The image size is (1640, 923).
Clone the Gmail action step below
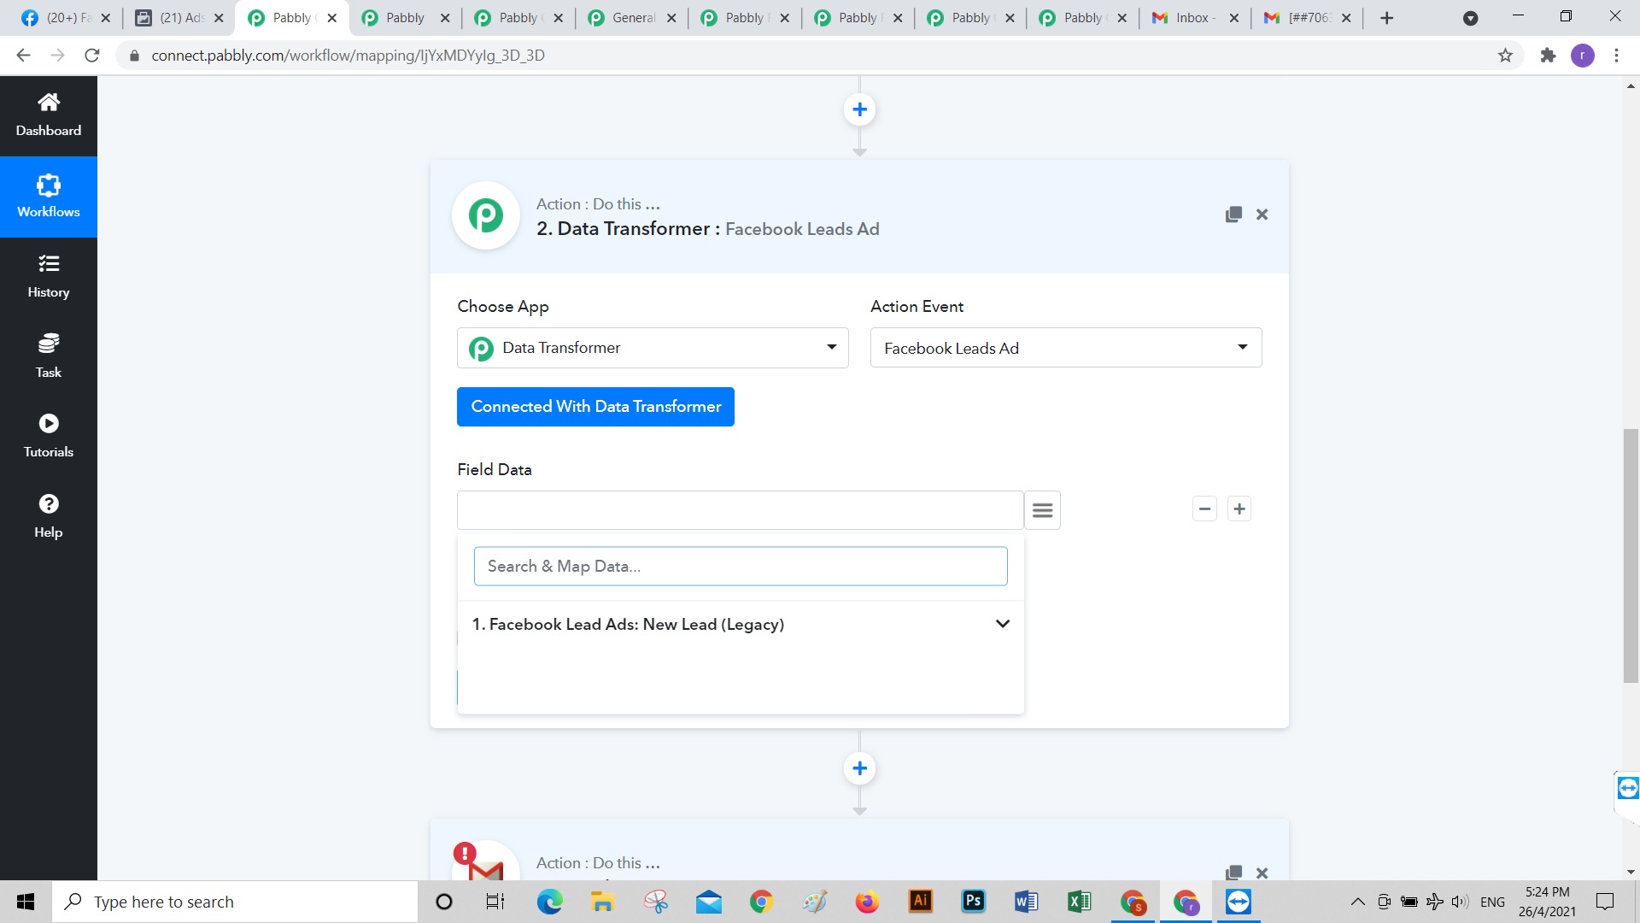(1233, 873)
